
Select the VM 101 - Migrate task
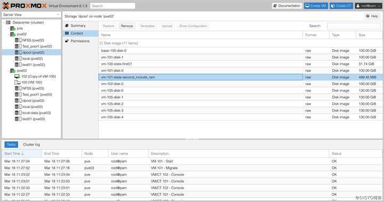click(x=192, y=168)
